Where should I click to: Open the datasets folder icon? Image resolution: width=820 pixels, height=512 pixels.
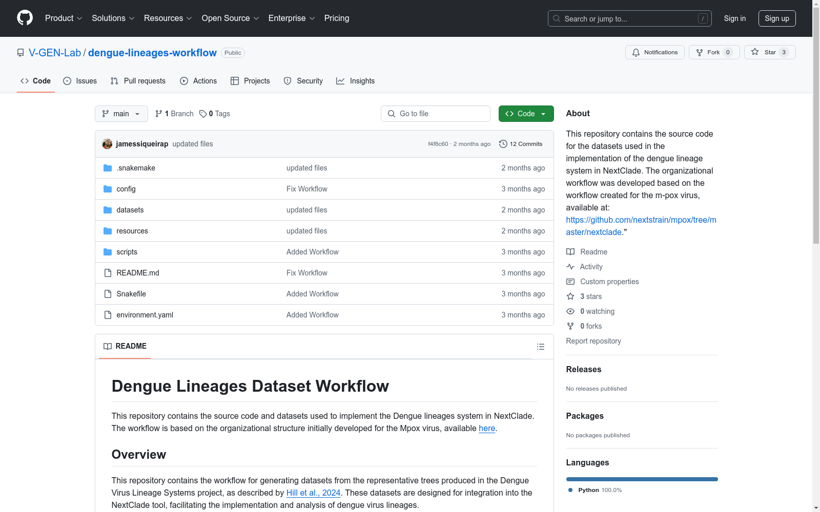click(108, 210)
